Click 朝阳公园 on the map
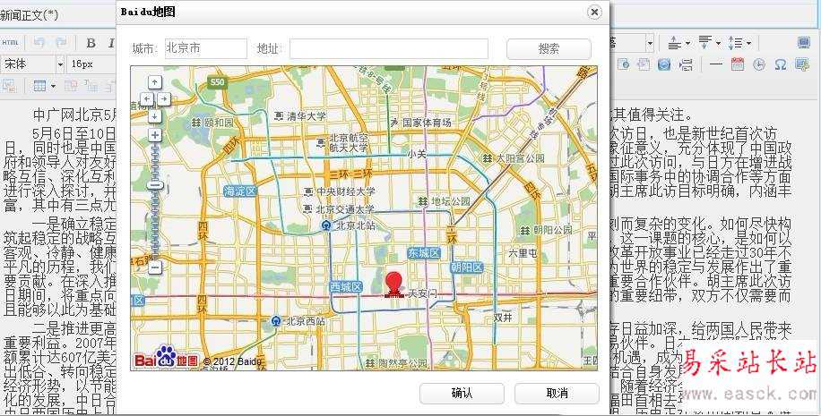Image resolution: width=821 pixels, height=416 pixels. point(546,230)
